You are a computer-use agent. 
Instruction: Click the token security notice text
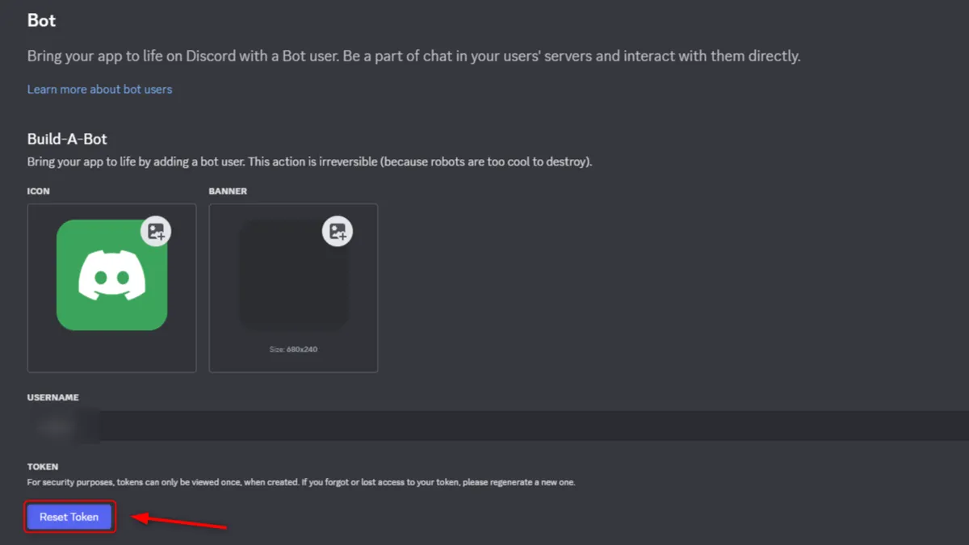[301, 483]
